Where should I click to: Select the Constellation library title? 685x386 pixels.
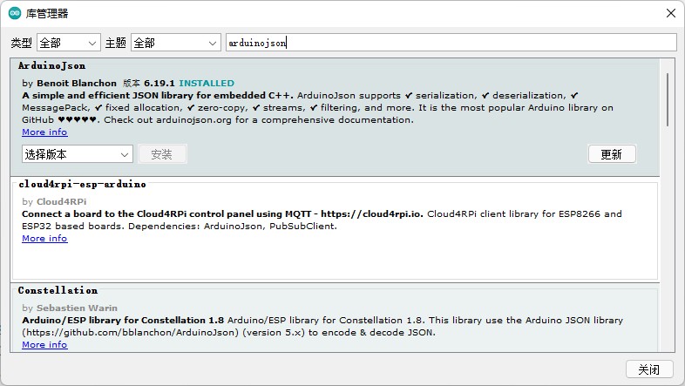(58, 290)
